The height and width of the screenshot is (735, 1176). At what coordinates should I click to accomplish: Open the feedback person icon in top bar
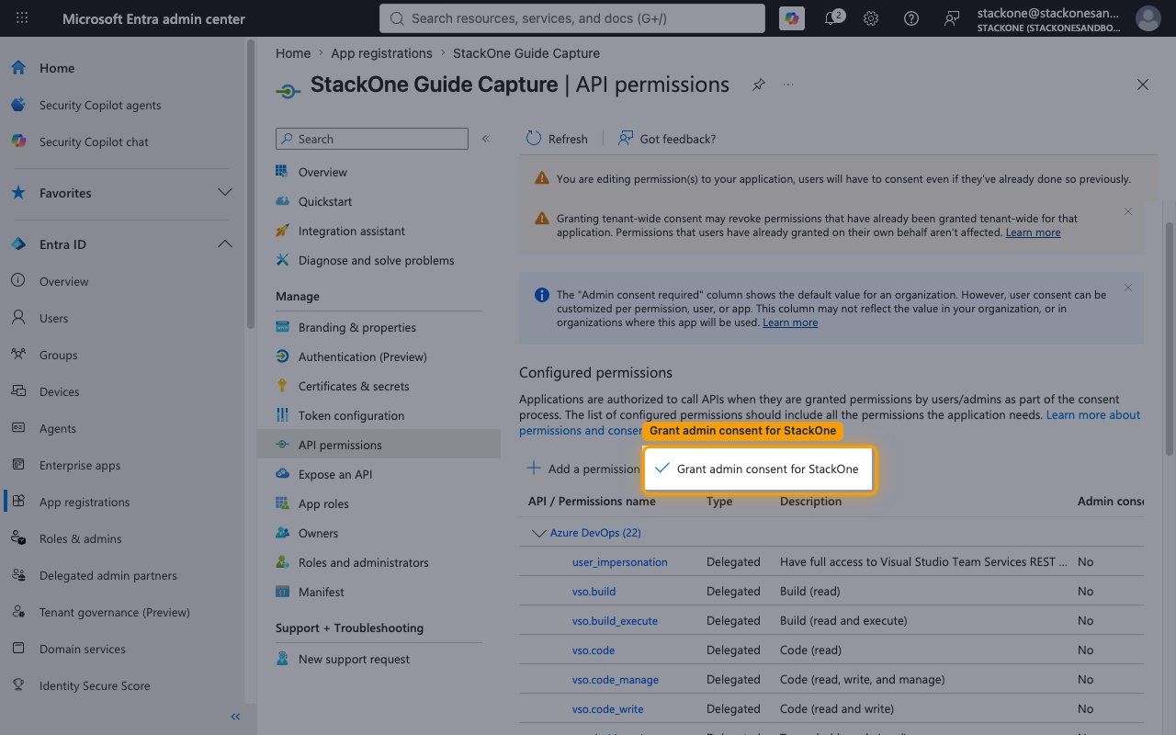(x=952, y=18)
